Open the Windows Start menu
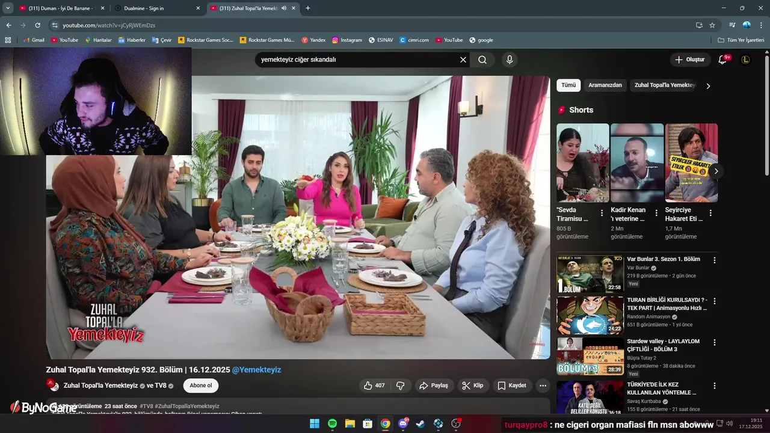770x433 pixels. [x=315, y=423]
